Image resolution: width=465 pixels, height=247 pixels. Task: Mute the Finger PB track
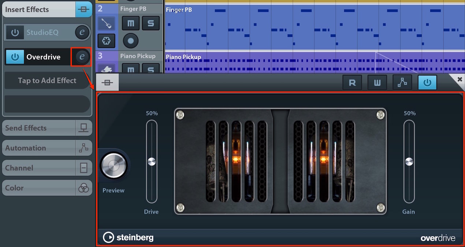coord(131,24)
